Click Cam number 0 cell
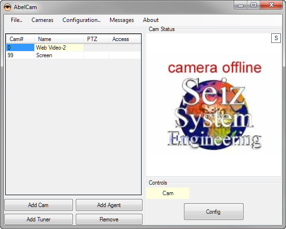 (20, 48)
